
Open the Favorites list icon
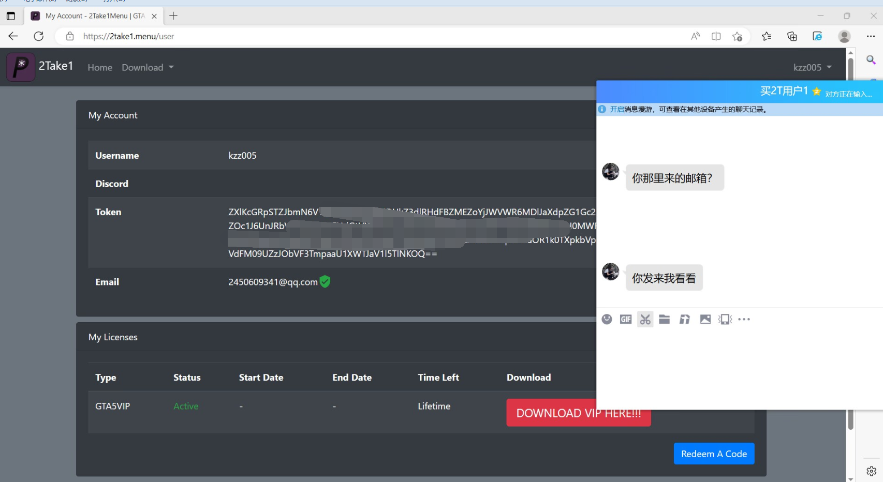point(767,36)
